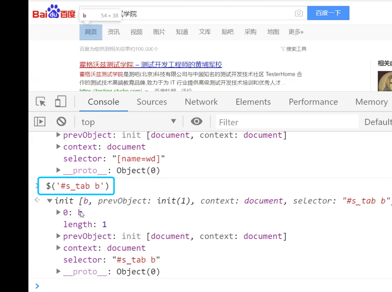The height and width of the screenshot is (292, 392).
Task: Click the Baidu logo
Action: pyautogui.click(x=54, y=12)
